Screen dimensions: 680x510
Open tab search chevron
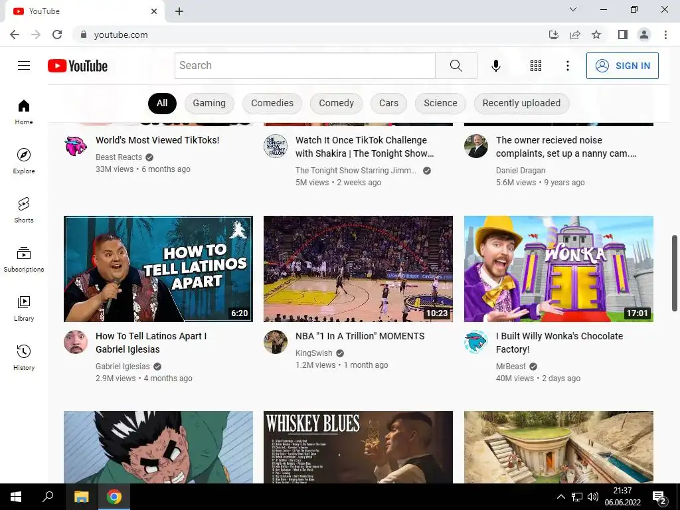point(573,9)
